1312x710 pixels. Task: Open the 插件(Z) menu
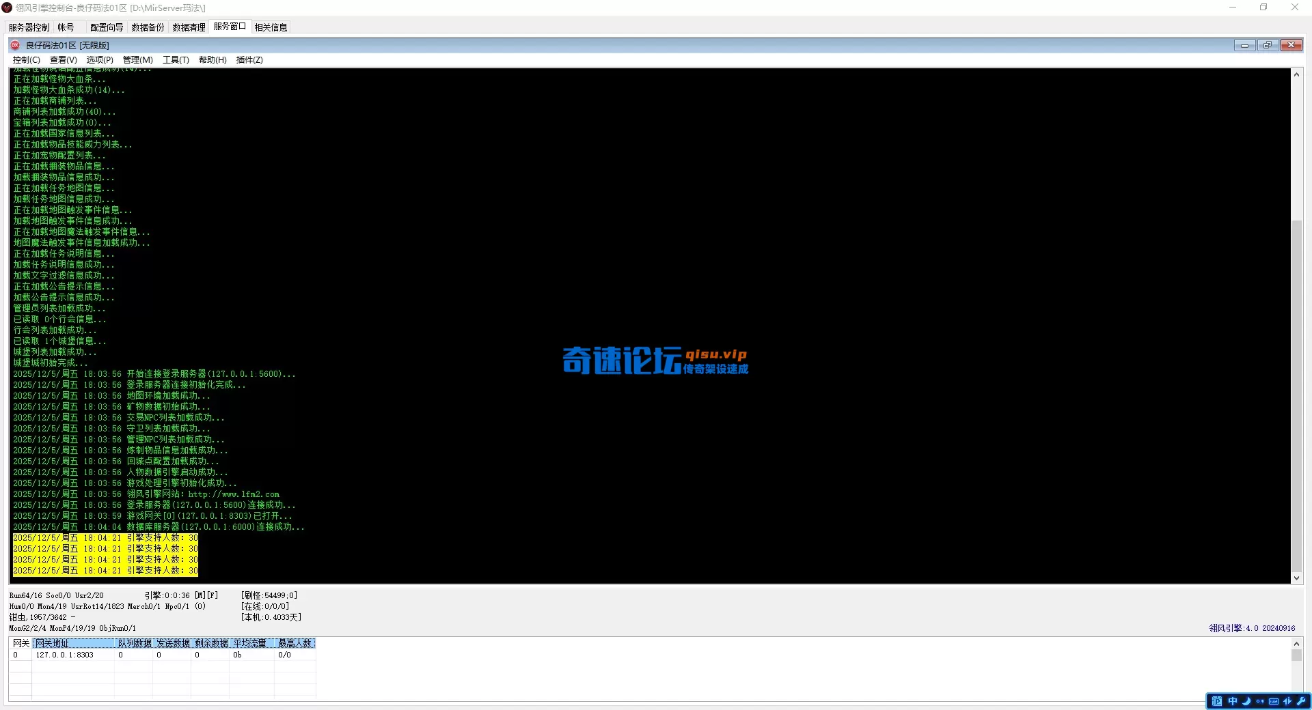click(249, 60)
